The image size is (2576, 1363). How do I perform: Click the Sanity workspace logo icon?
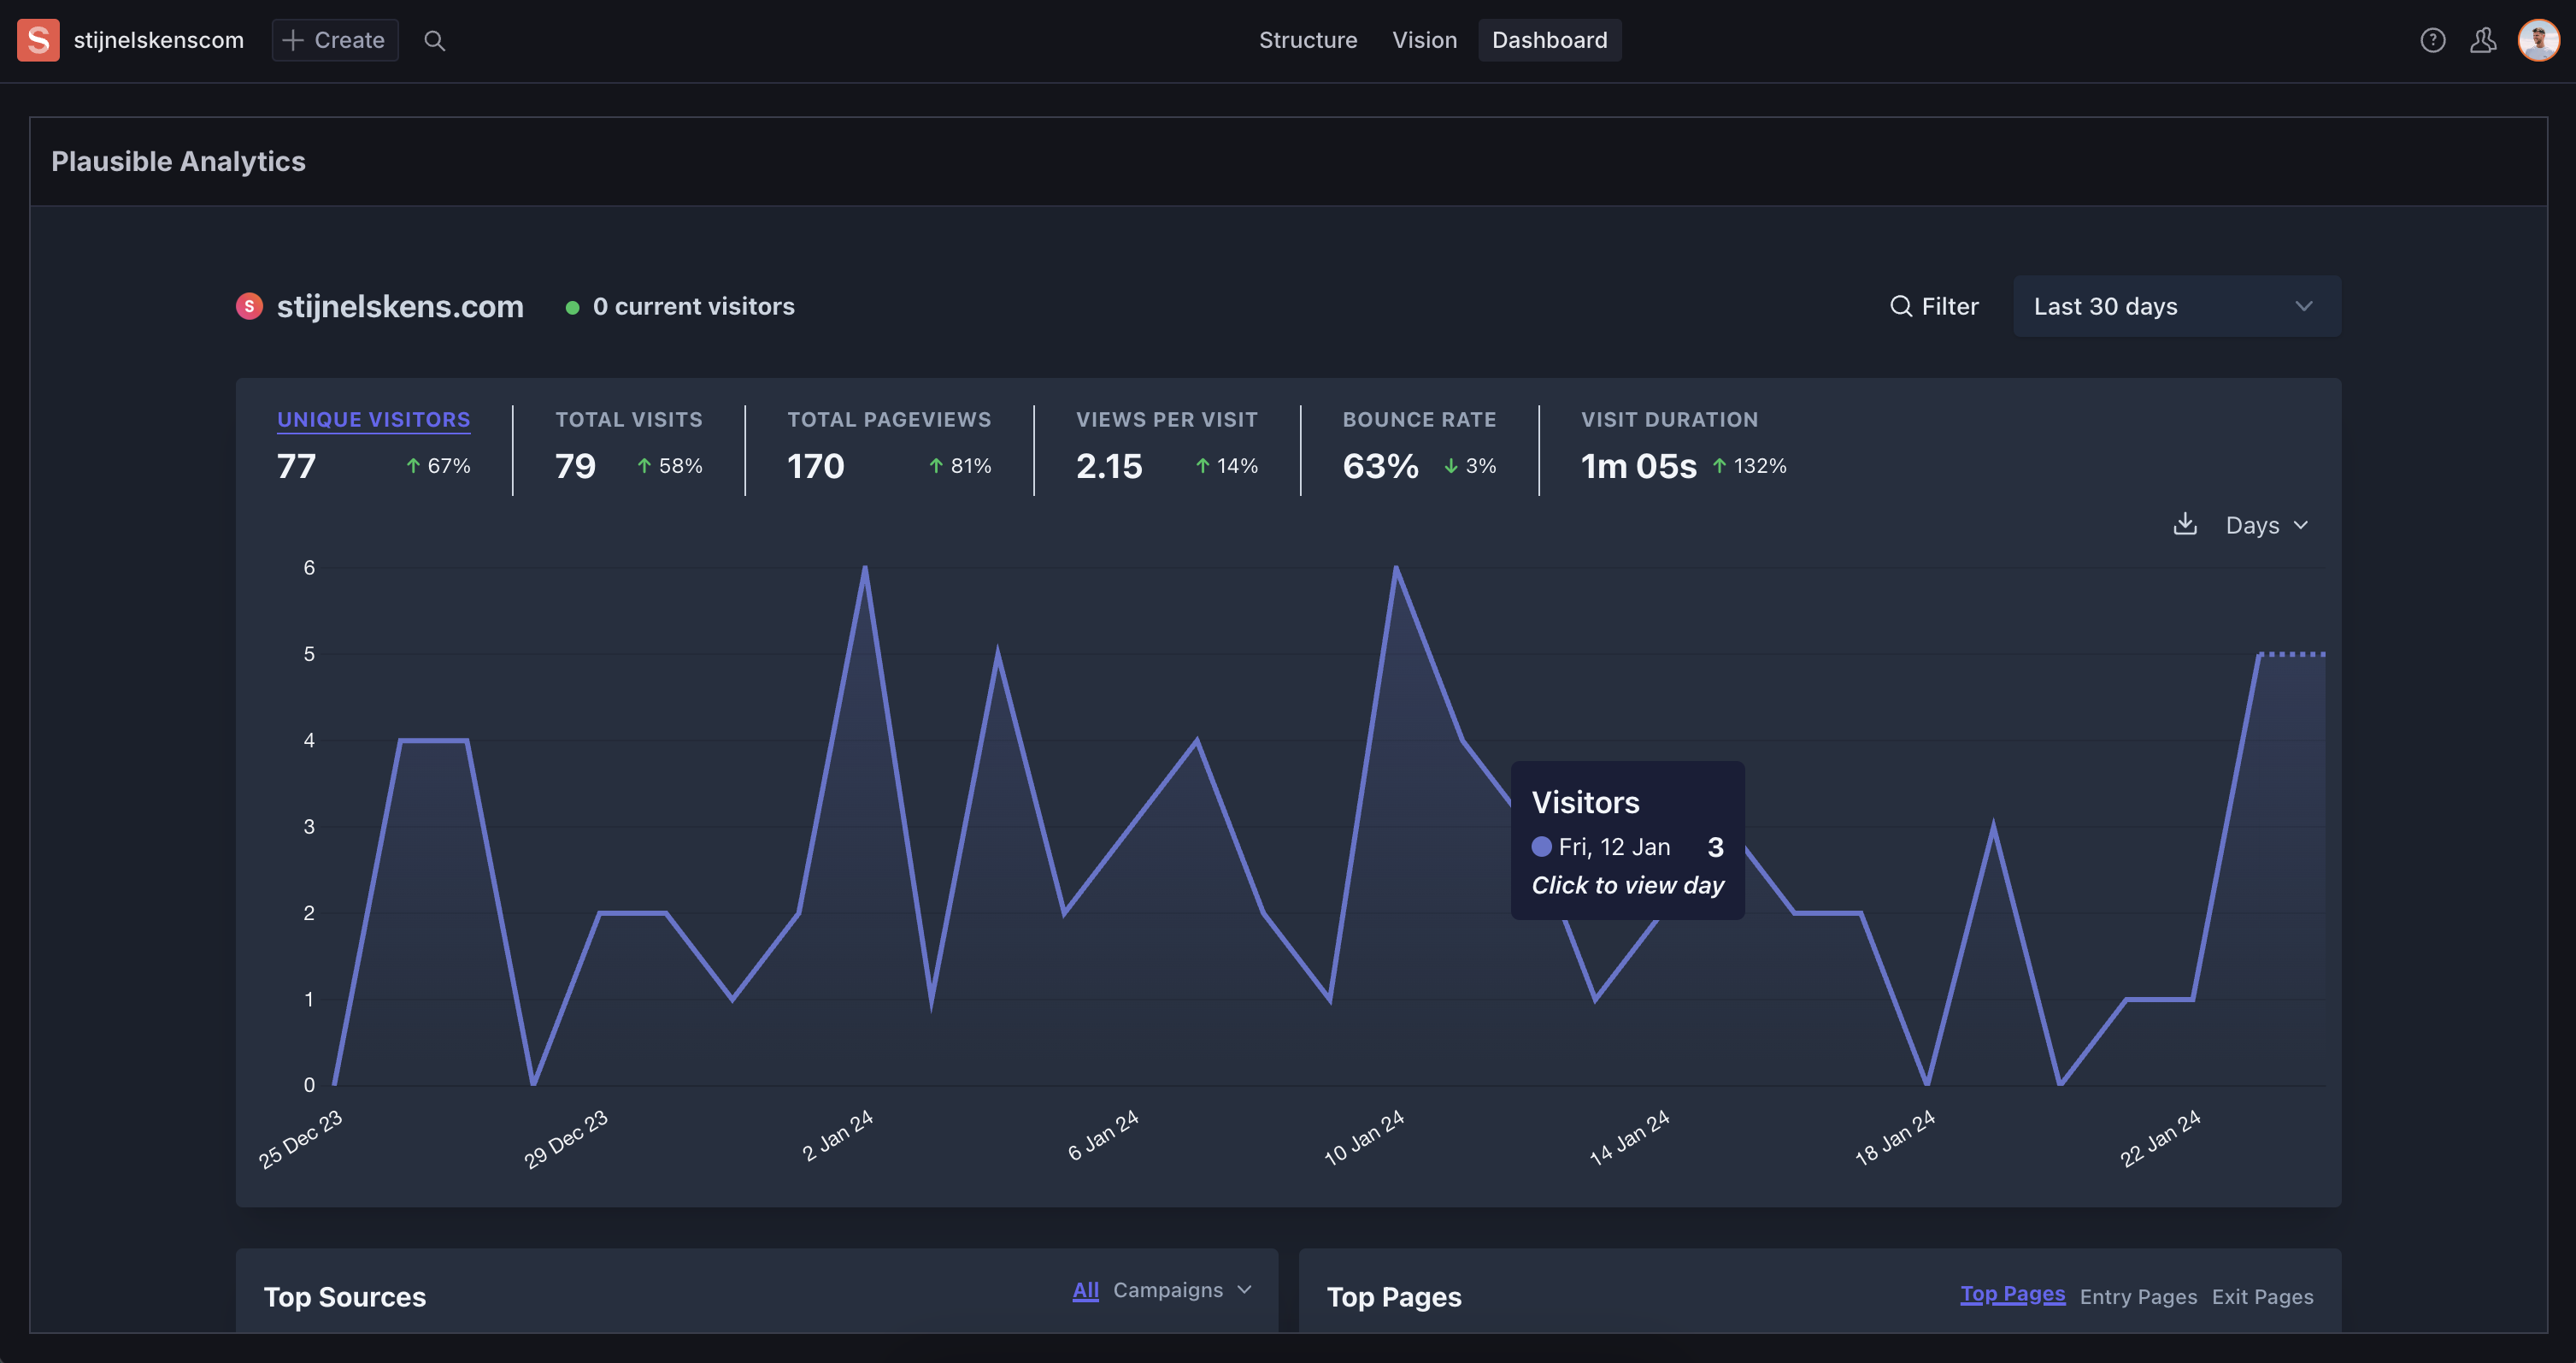[x=38, y=40]
